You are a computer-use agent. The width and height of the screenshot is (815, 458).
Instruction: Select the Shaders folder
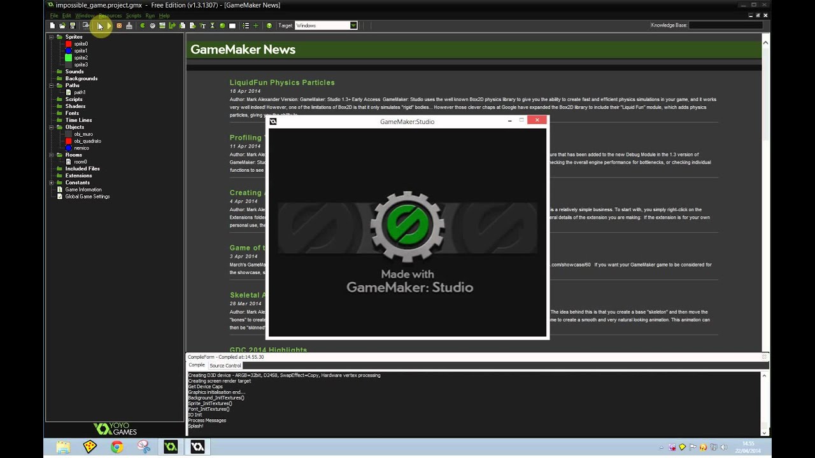pos(75,106)
